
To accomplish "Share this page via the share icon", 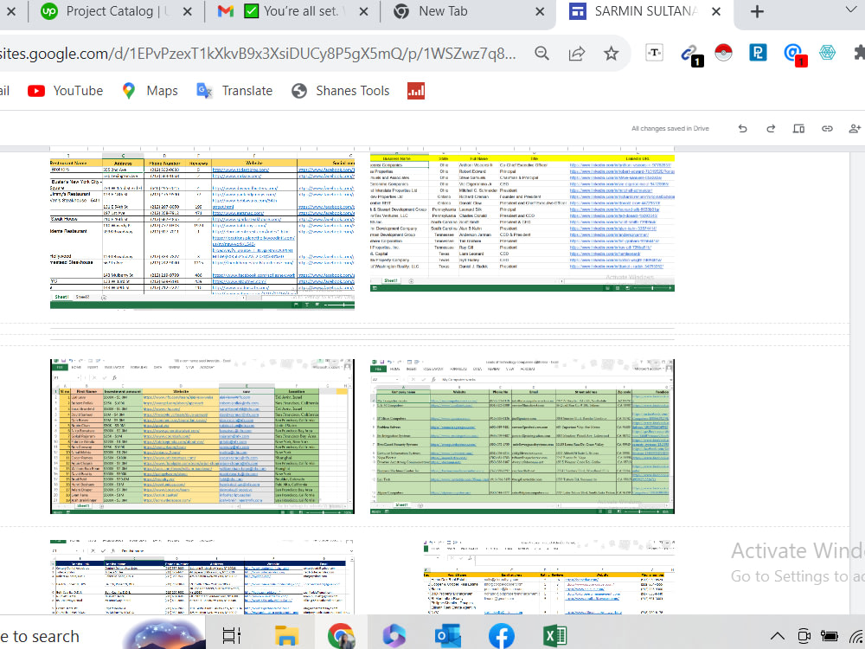I will point(576,54).
